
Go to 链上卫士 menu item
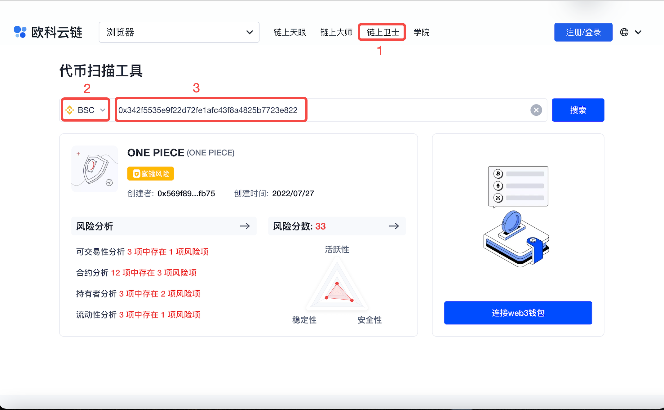click(383, 32)
